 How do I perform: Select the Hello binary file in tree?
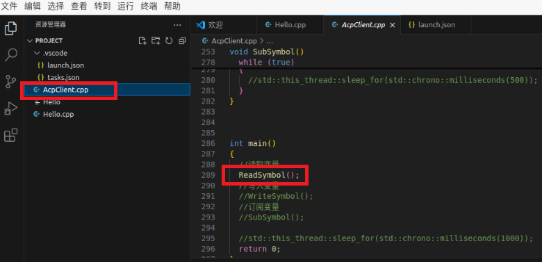click(107, 102)
